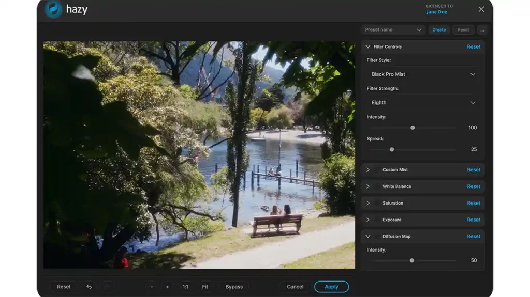The image size is (530, 297).
Task: Toggle Bypass for the effect preview
Action: click(x=234, y=287)
